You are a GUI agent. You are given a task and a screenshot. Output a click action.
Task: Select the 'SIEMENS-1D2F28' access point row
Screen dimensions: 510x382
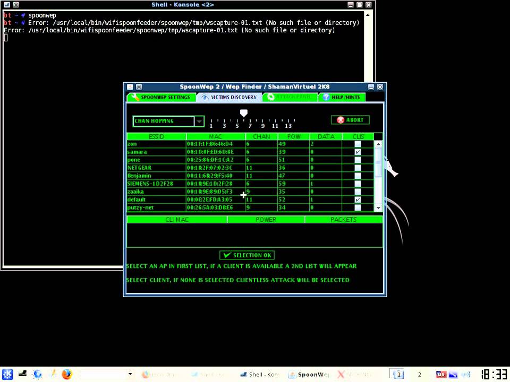click(250, 184)
